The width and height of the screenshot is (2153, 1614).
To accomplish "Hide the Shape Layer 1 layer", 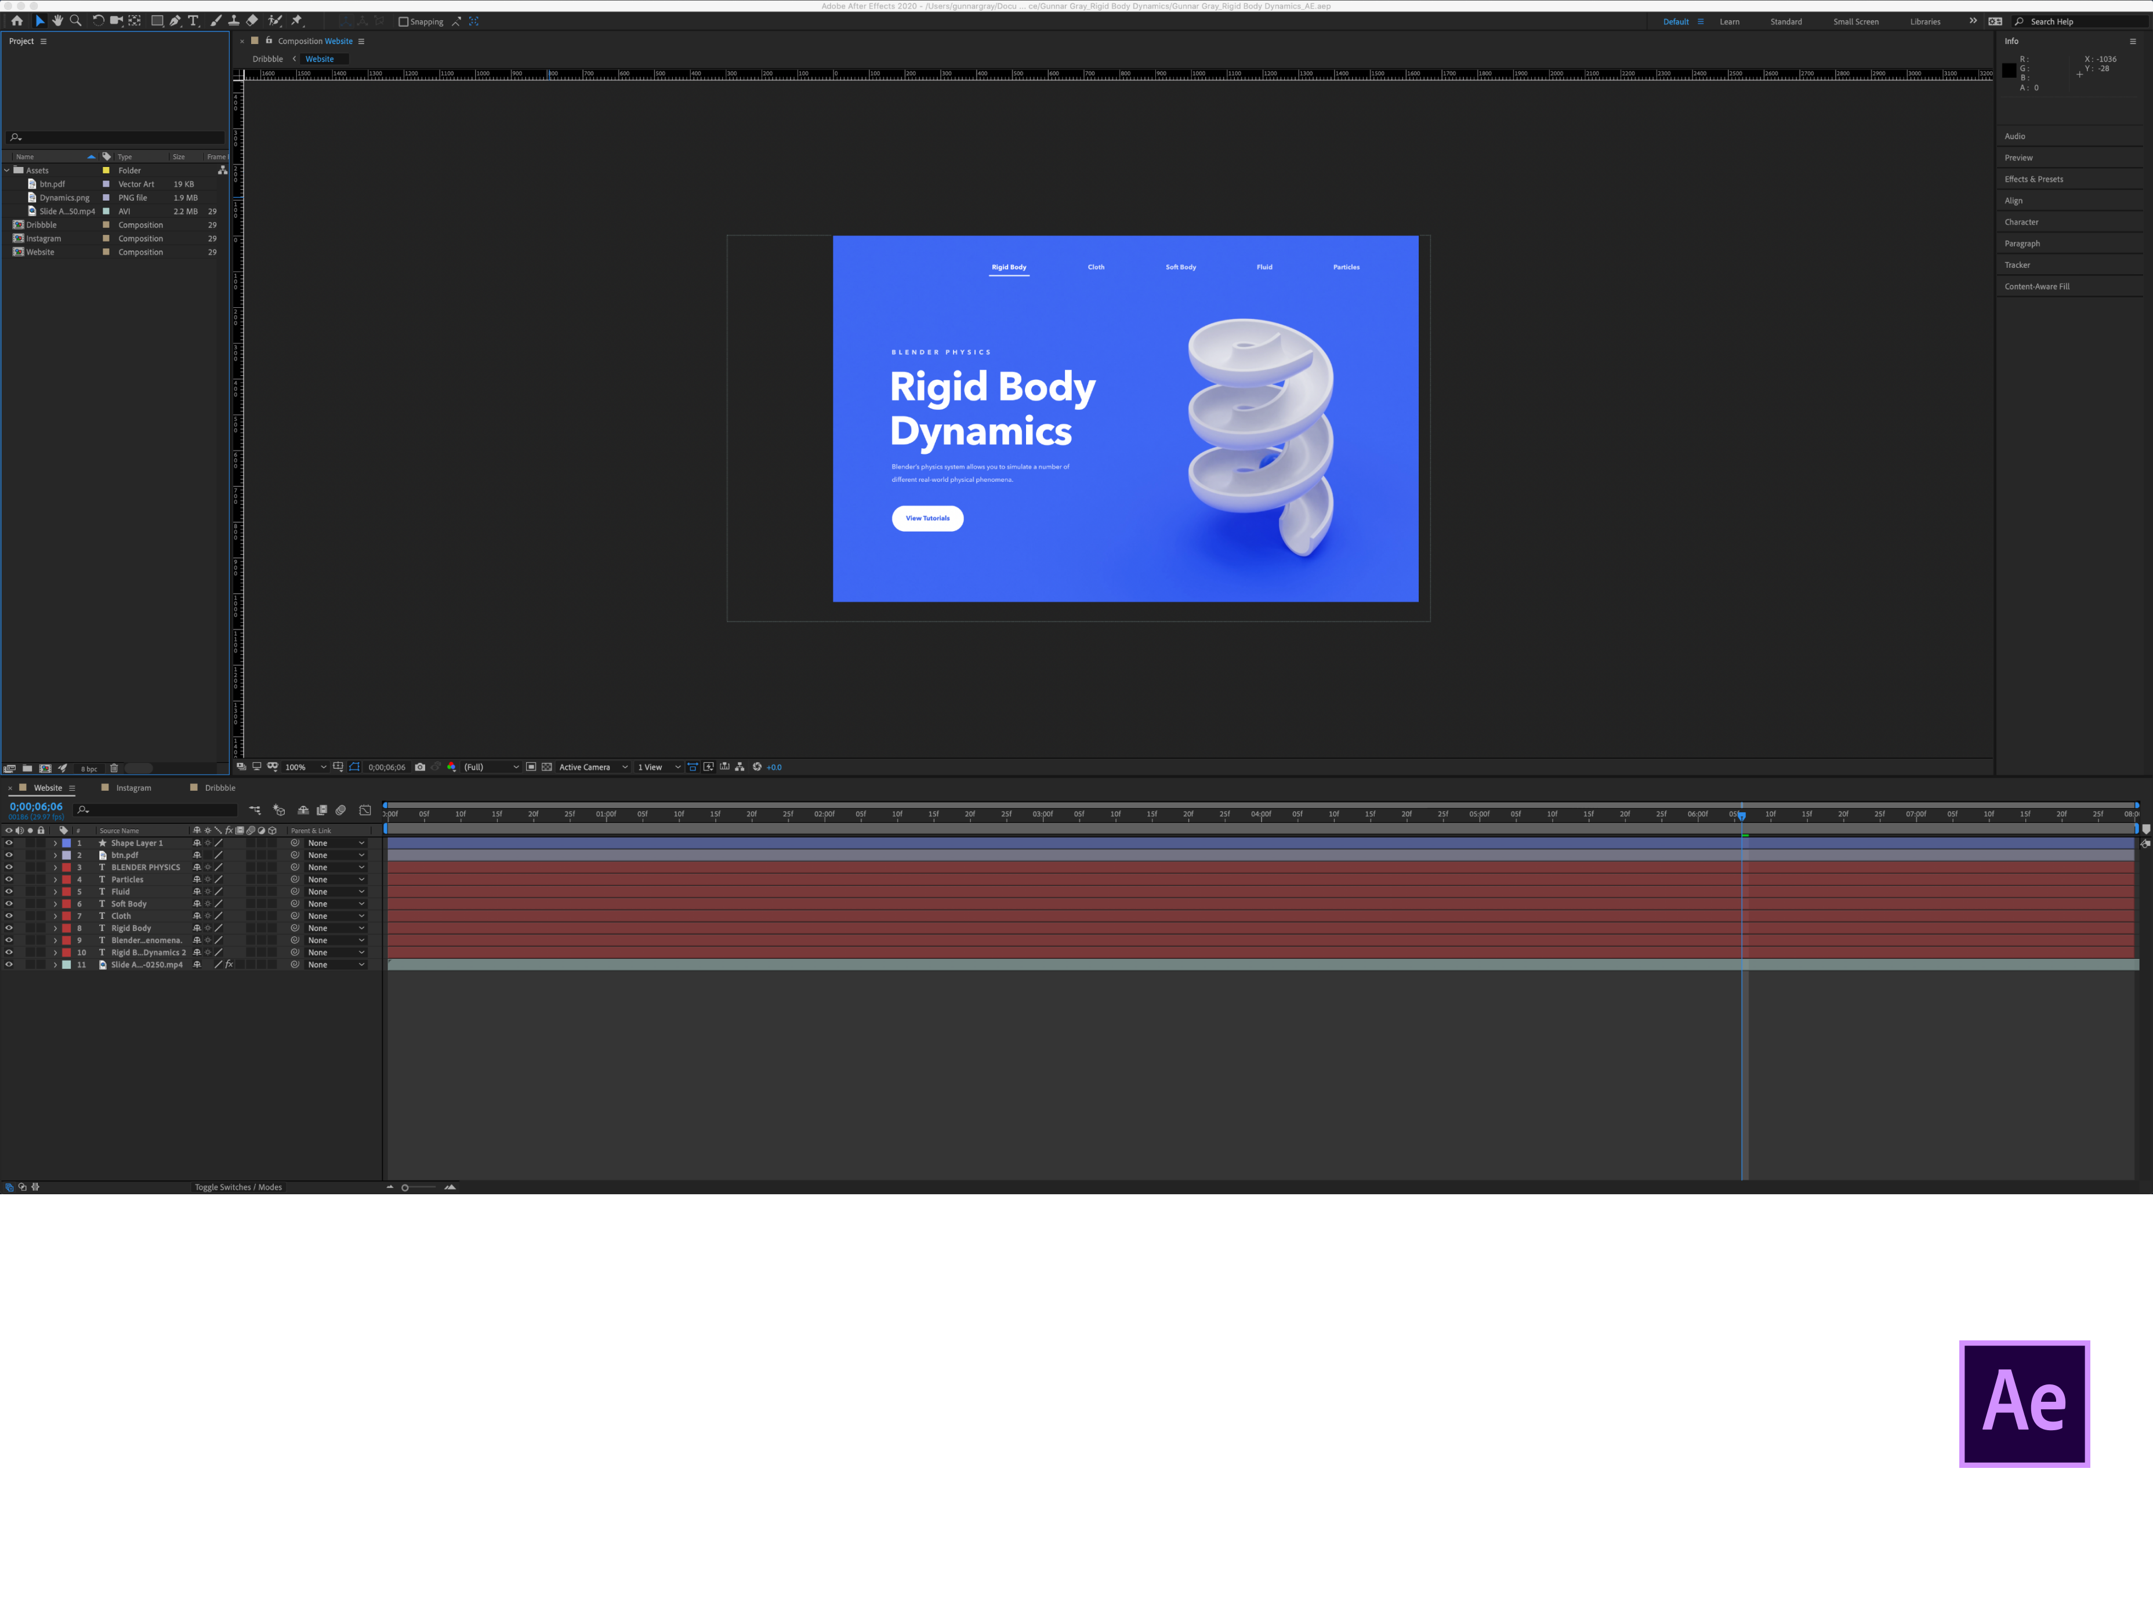I will [9, 842].
